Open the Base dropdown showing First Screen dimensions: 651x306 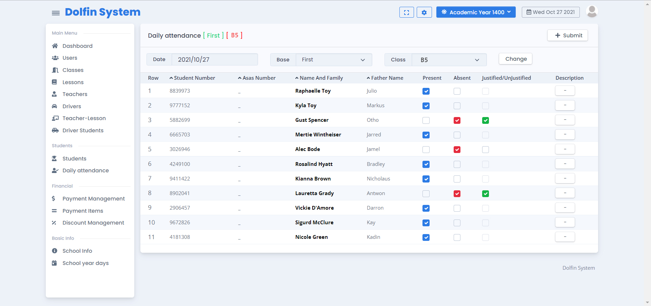point(334,60)
